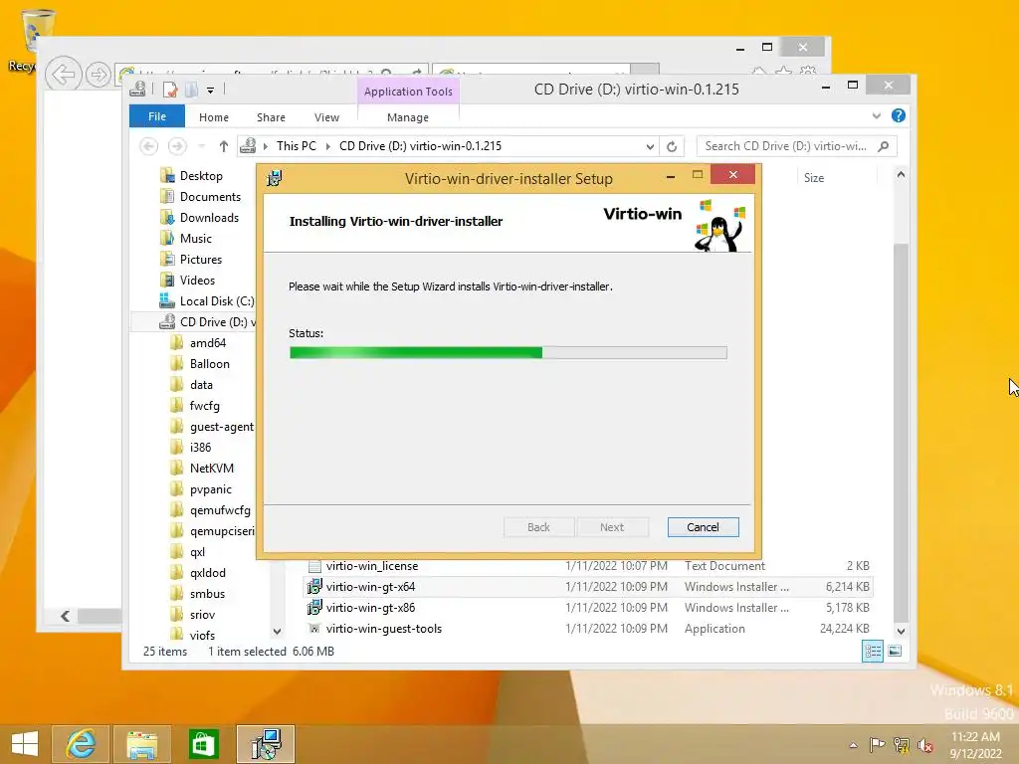The image size is (1019, 764).
Task: Switch to the Home ribbon tab
Action: pos(214,117)
